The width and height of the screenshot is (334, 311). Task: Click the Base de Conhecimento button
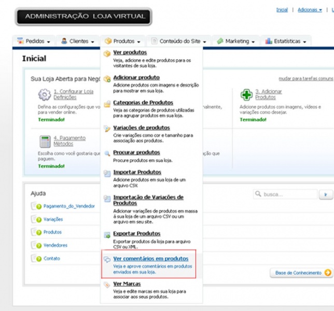coord(301,273)
